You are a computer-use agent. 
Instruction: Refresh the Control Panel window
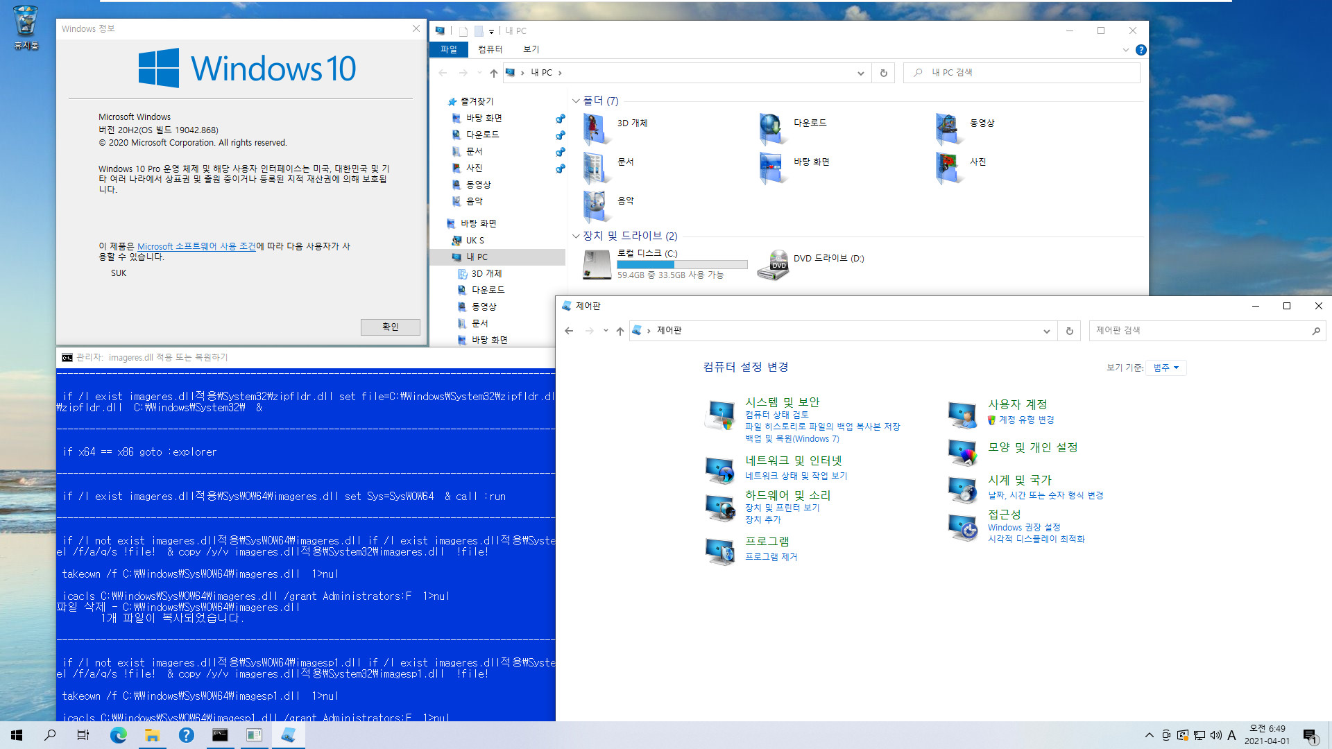[x=1069, y=331]
